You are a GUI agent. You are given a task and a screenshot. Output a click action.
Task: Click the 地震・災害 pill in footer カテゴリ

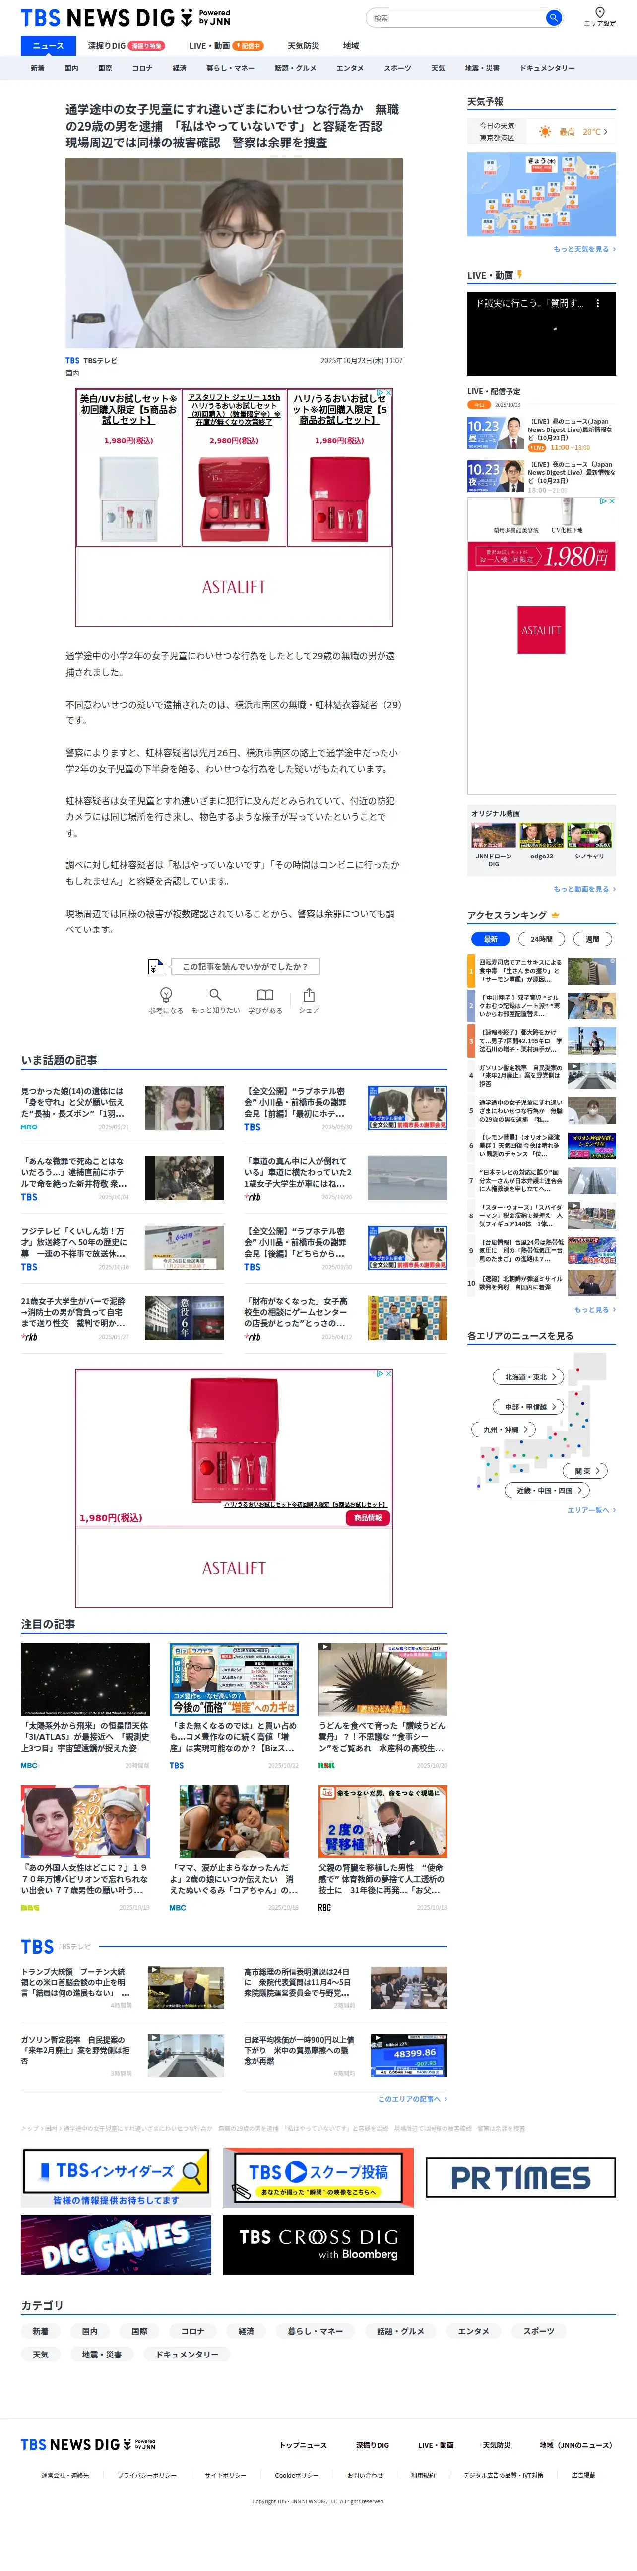pos(102,2354)
